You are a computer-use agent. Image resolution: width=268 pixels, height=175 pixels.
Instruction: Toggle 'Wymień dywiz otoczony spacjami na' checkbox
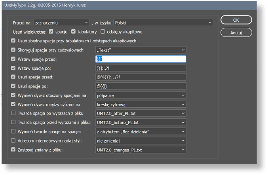click(x=13, y=95)
